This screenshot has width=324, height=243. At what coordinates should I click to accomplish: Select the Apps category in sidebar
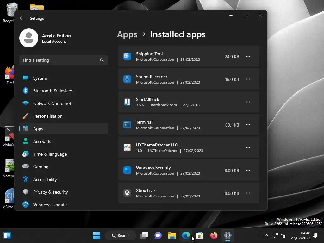pos(64,129)
